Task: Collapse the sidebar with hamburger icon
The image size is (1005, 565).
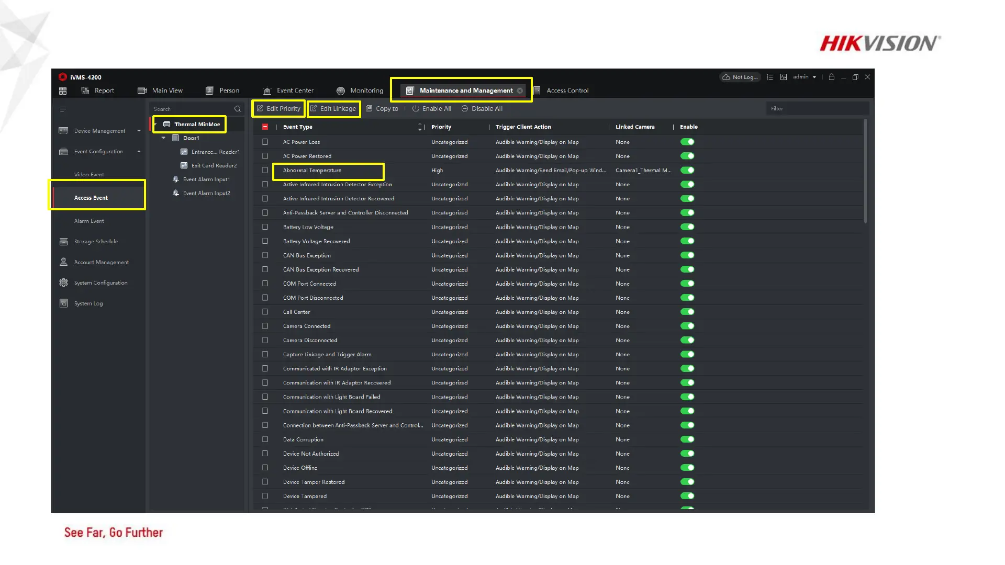Action: [x=63, y=109]
